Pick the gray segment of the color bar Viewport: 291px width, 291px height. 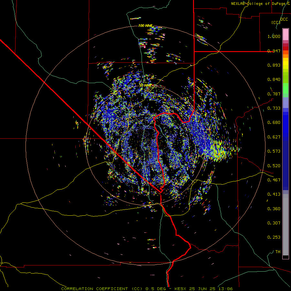point(286,225)
